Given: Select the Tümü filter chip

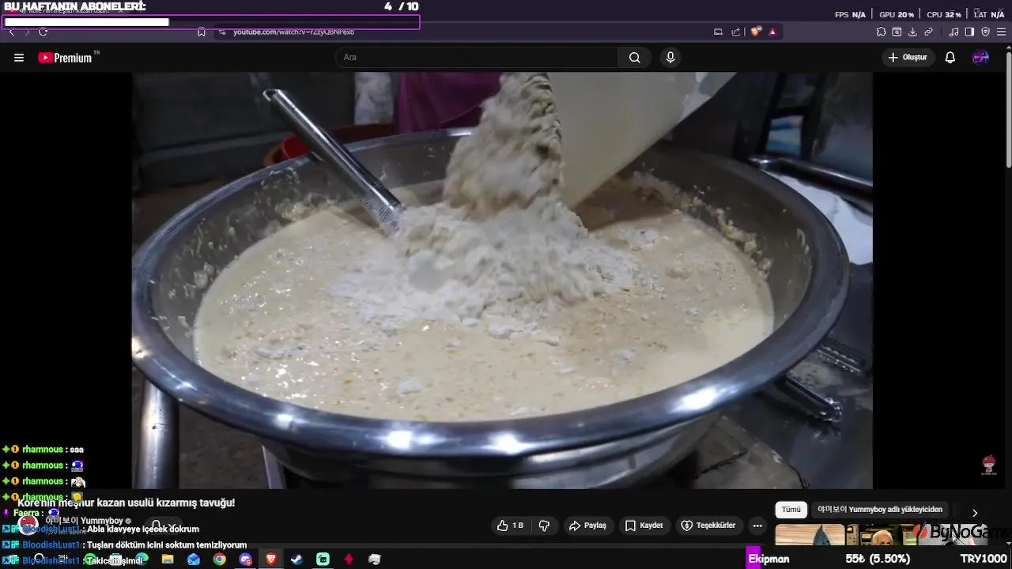Looking at the screenshot, I should (x=791, y=510).
